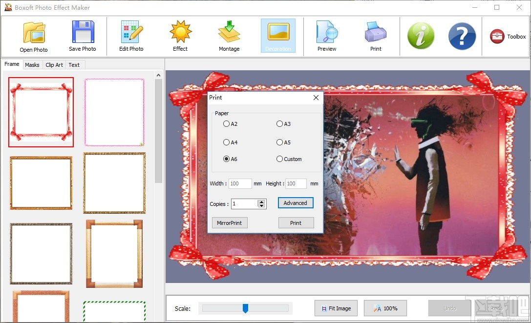Switch to the Edit Photo tool
Viewport: 531px width, 323px height.
pyautogui.click(x=131, y=36)
